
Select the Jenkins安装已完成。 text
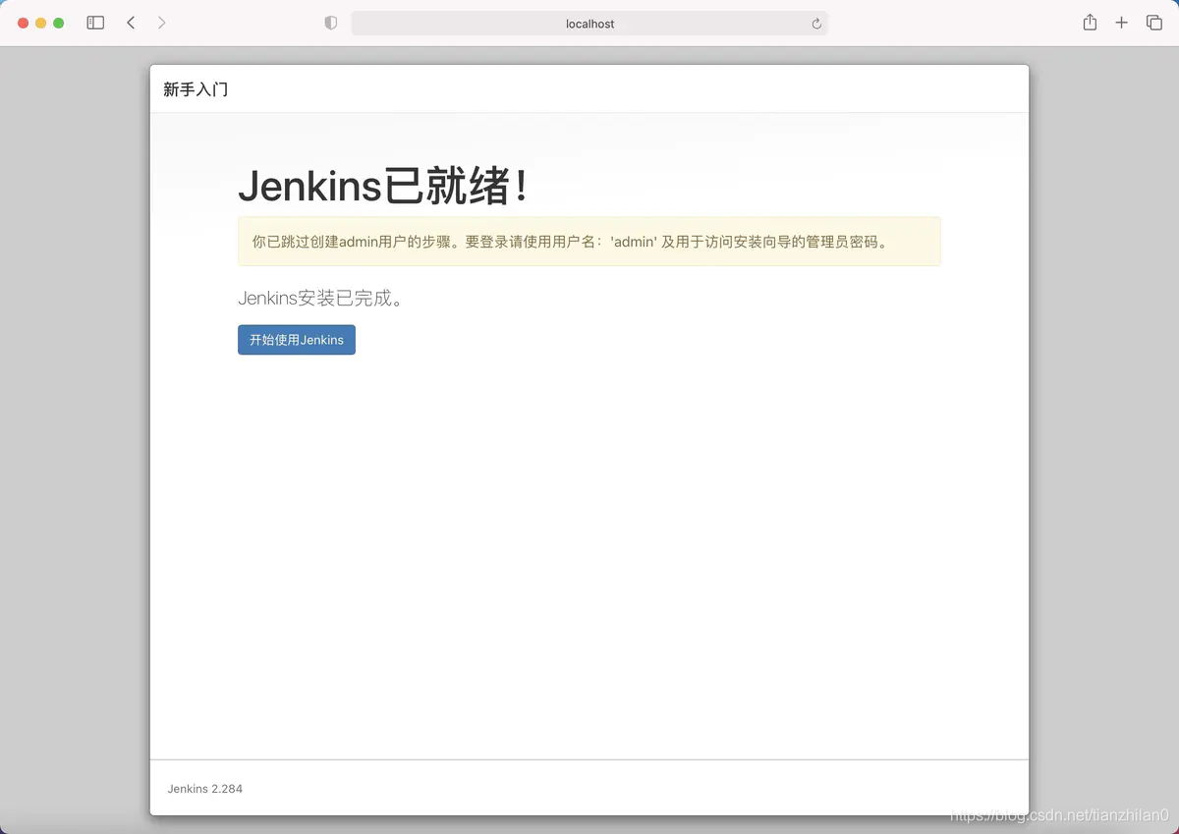(321, 298)
